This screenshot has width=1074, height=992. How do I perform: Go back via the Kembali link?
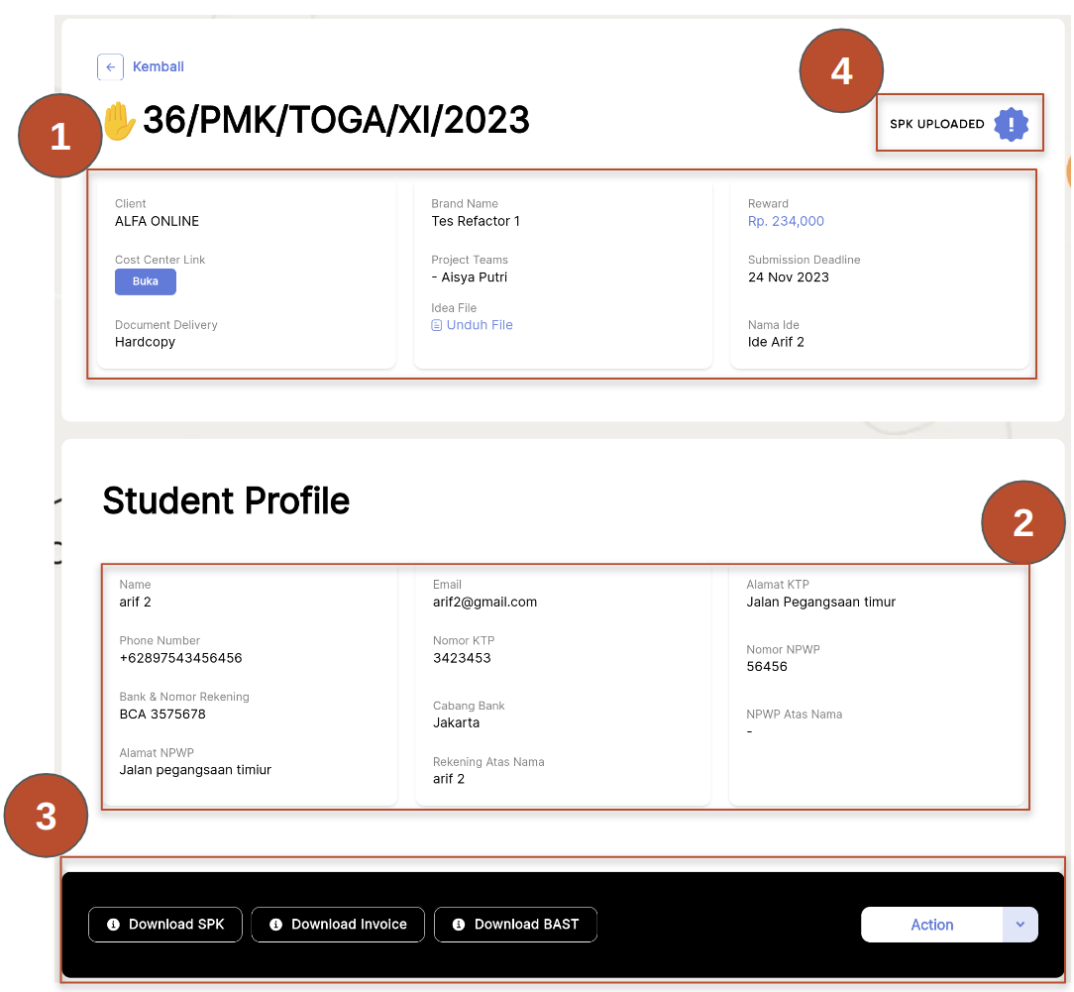coord(159,66)
